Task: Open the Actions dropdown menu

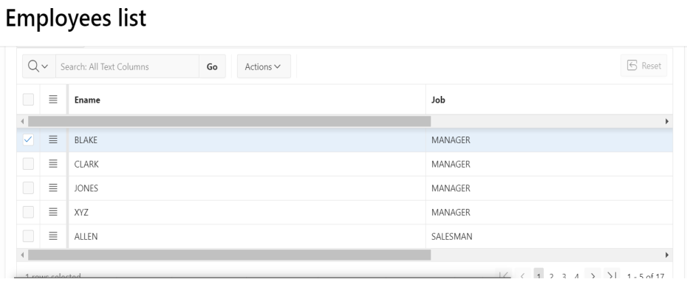Action: [263, 66]
